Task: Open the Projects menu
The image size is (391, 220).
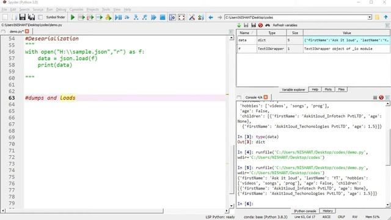Action: (x=92, y=10)
